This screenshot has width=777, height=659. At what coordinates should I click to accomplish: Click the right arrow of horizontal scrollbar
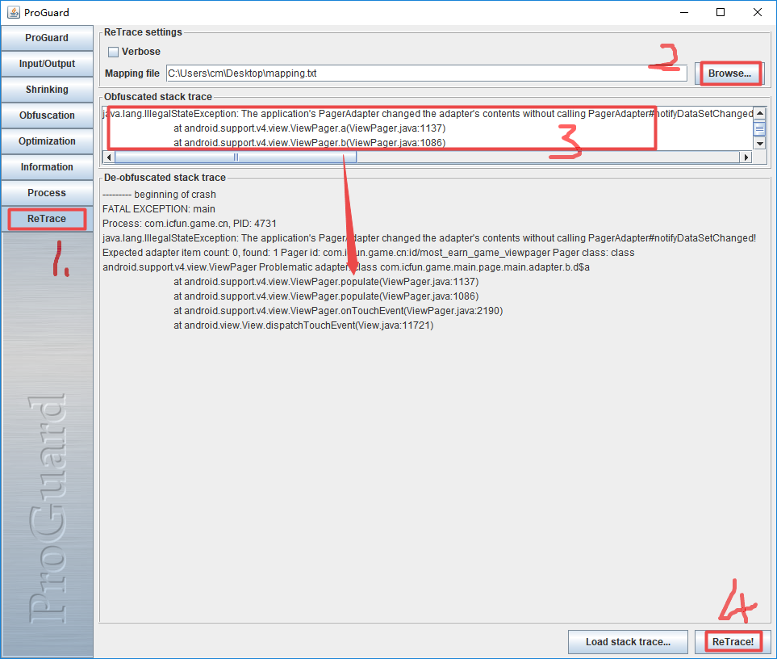[x=746, y=157]
